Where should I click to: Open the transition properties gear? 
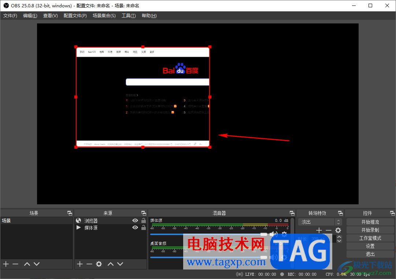pyautogui.click(x=338, y=230)
